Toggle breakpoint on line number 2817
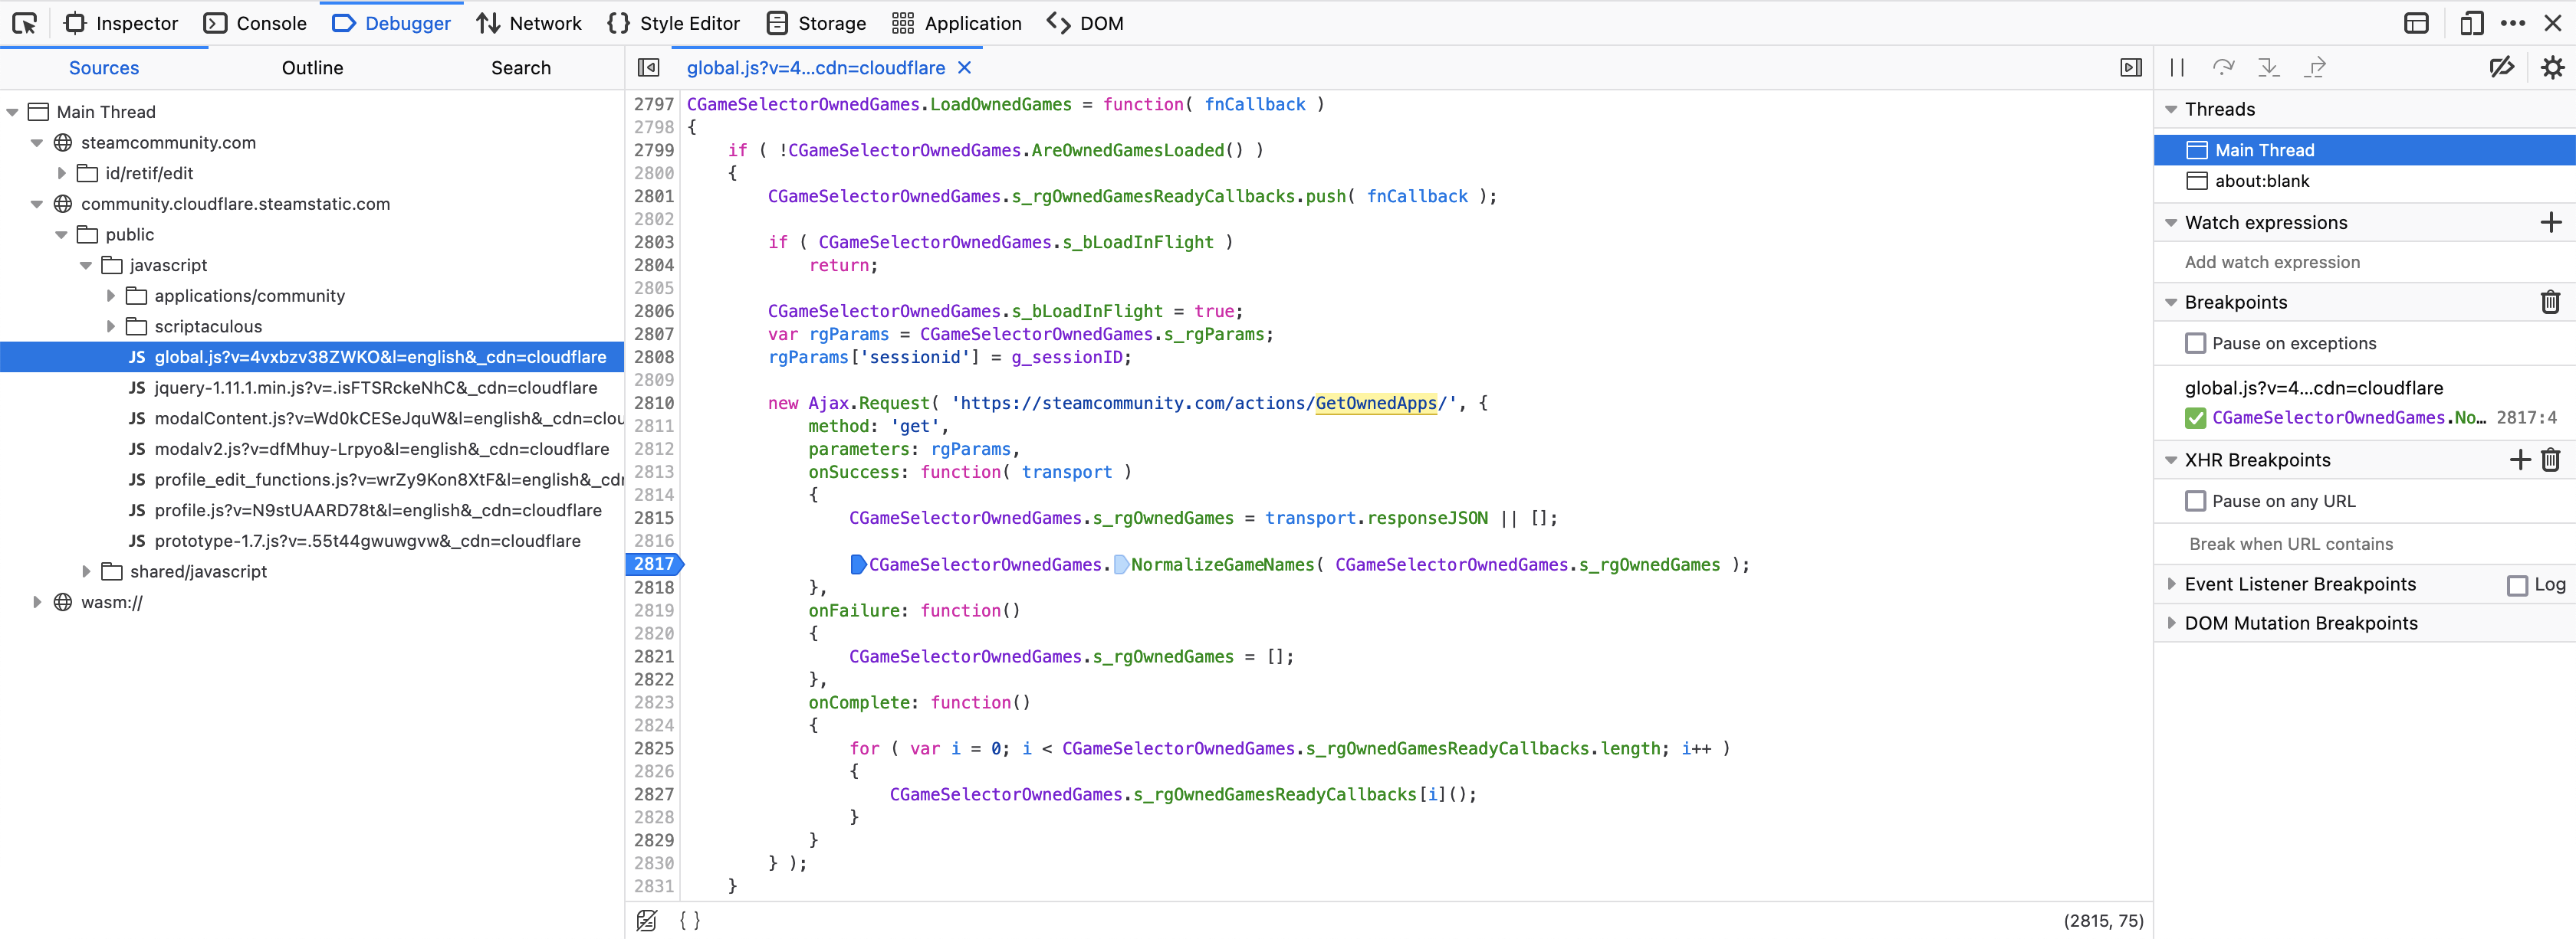Screen dimensions: 2576x939 tap(654, 564)
